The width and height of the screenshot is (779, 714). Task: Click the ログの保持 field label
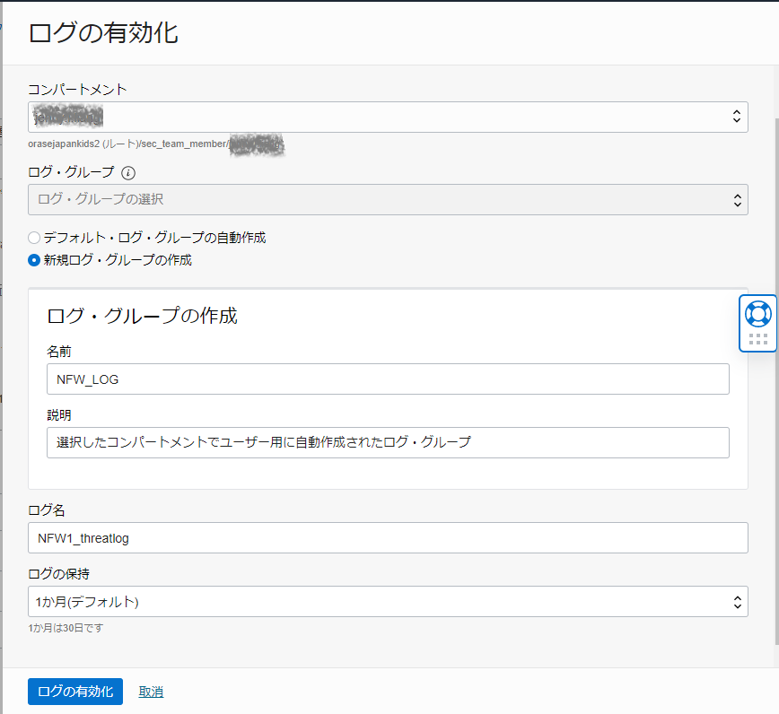pos(58,572)
